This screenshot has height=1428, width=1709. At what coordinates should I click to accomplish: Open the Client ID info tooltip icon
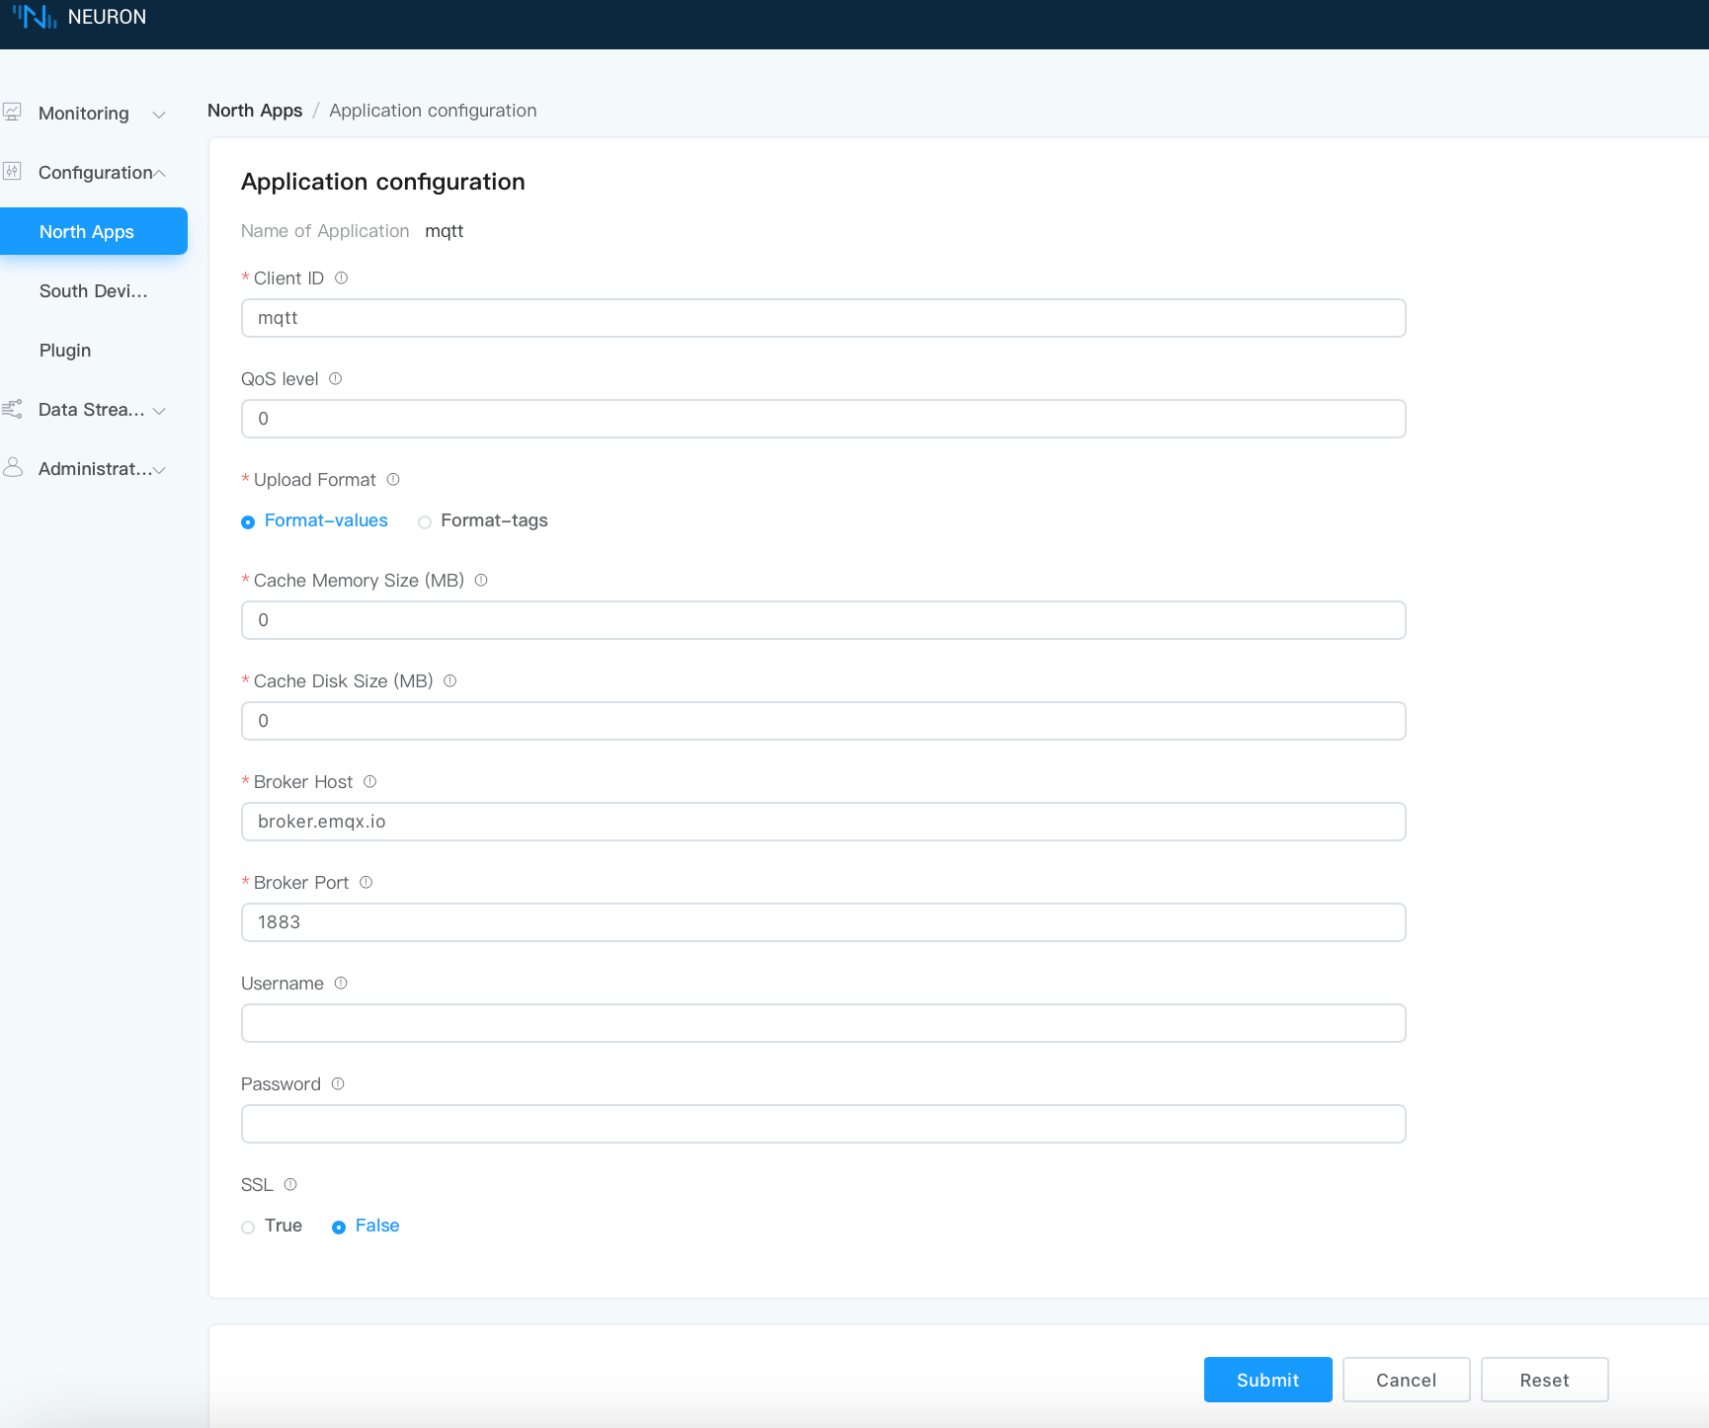(x=340, y=278)
